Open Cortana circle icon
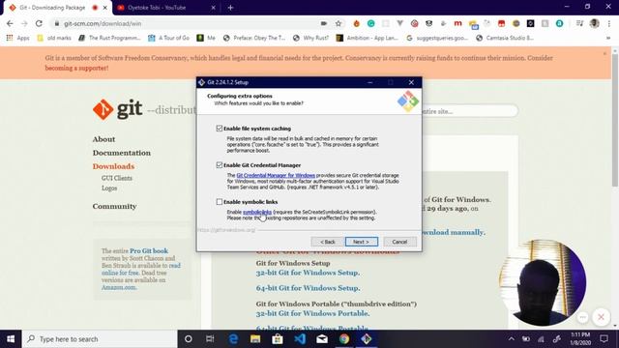 (189, 339)
